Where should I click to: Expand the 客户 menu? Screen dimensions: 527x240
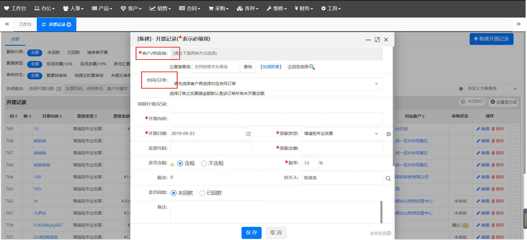131,8
